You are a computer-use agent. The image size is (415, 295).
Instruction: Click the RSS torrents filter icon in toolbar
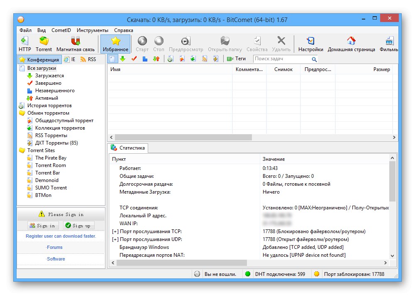point(205,59)
